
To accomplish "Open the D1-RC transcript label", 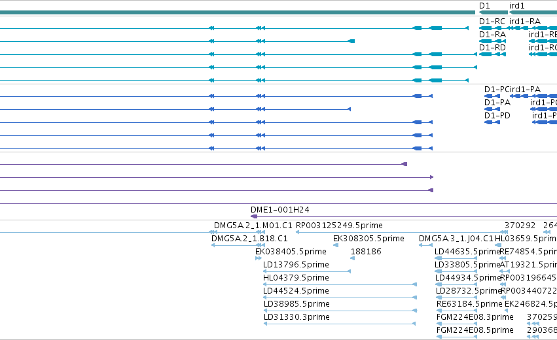I will [x=492, y=22].
